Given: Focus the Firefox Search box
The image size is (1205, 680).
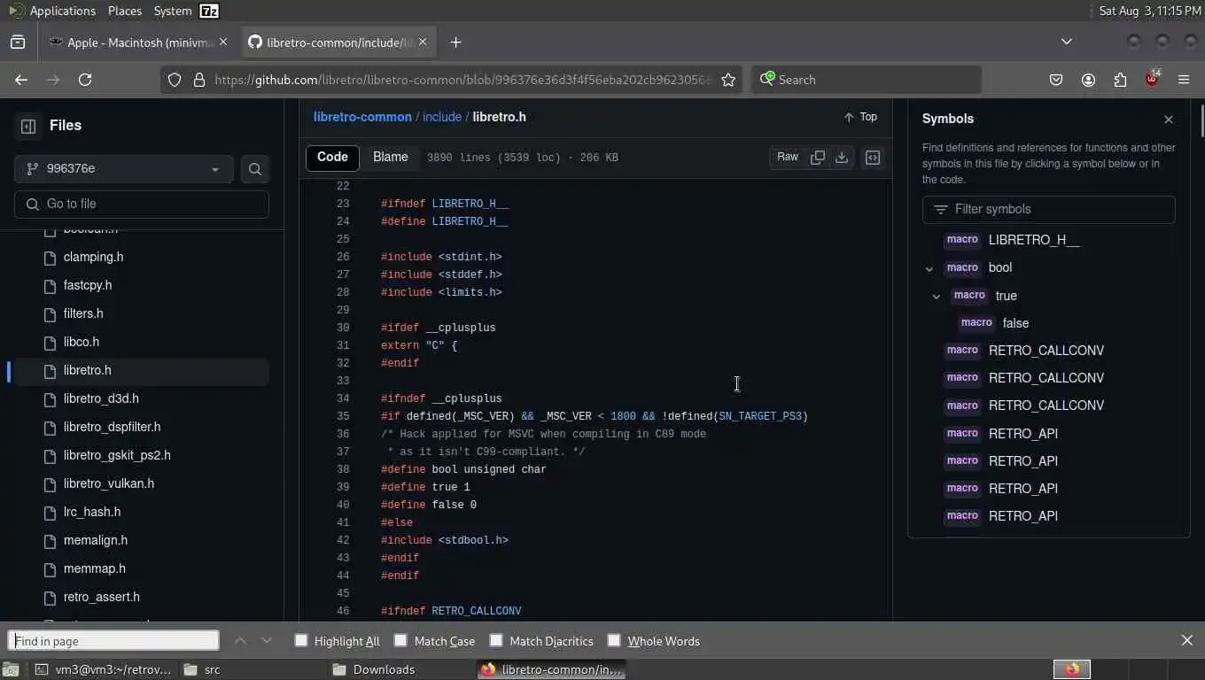Looking at the screenshot, I should coord(867,80).
